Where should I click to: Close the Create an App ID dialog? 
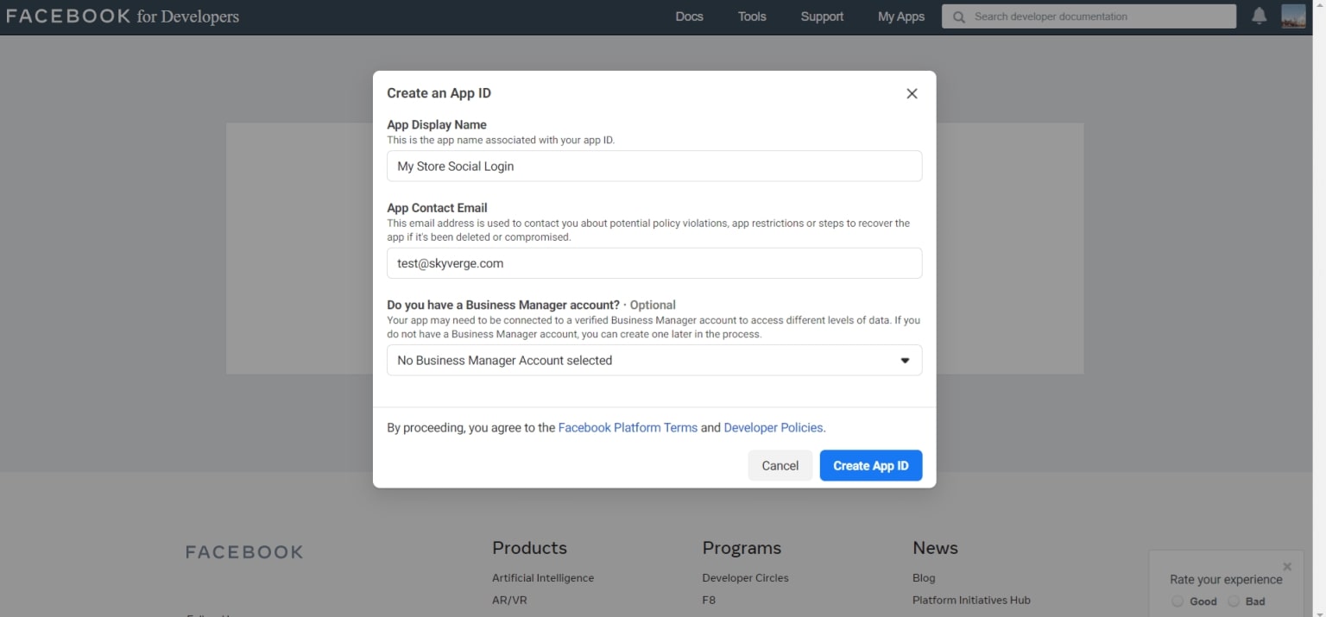912,93
